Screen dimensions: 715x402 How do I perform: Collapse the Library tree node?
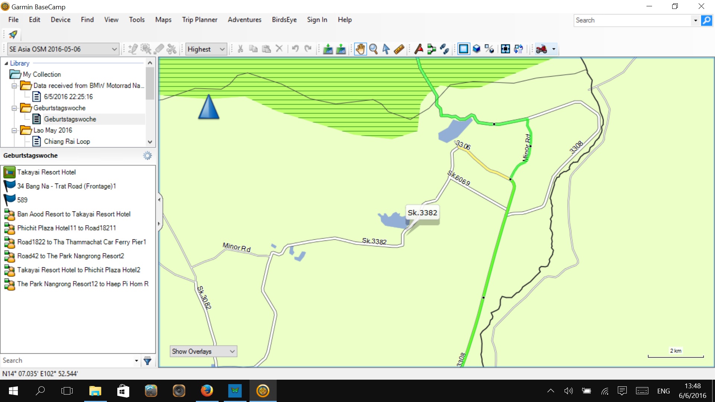6,63
